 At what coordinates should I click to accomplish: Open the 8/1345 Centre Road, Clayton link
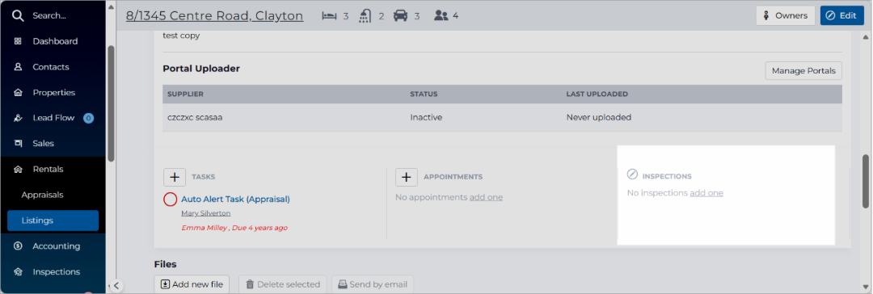[x=214, y=15]
